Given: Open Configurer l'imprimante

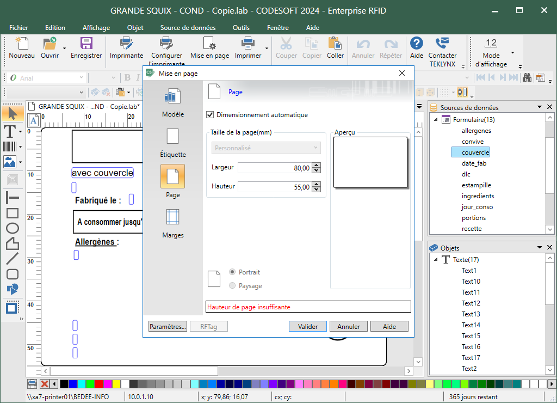Looking at the screenshot, I should pyautogui.click(x=166, y=44).
